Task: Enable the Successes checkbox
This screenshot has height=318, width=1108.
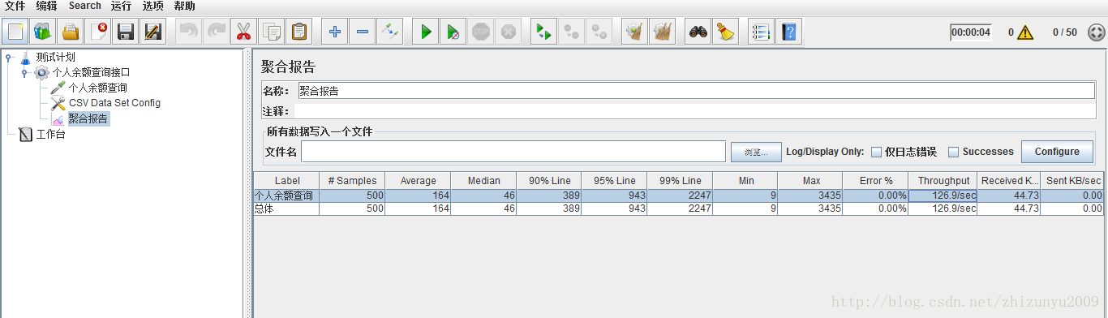Action: pos(954,152)
